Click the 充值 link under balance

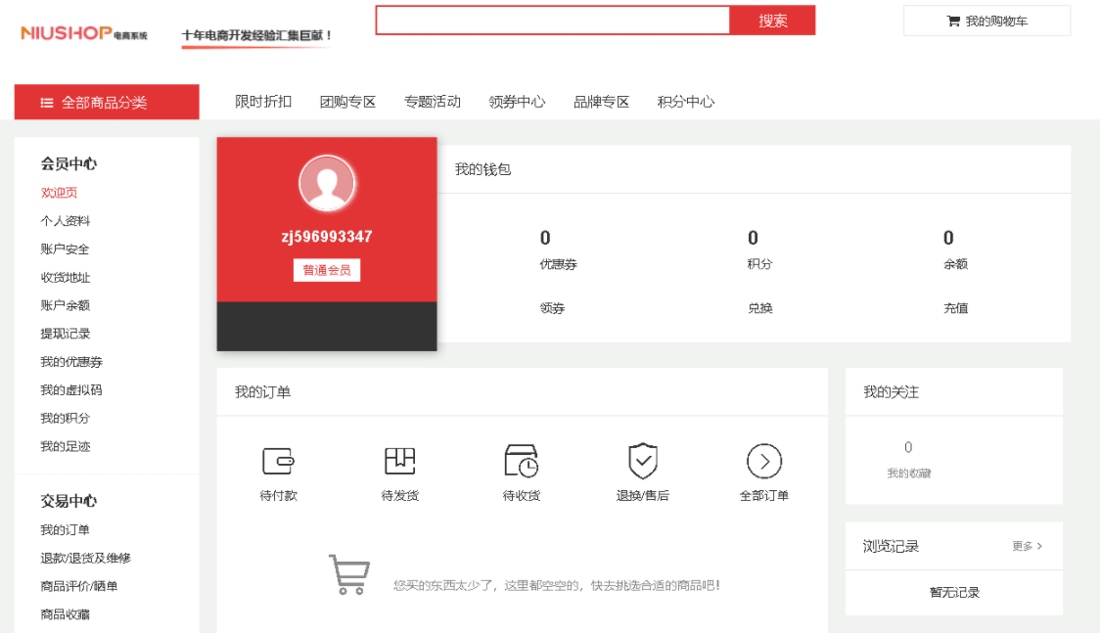(x=955, y=308)
